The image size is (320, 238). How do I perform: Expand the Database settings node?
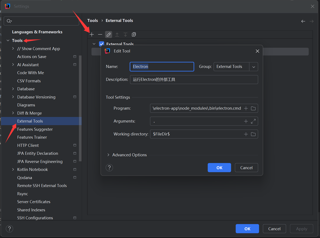click(x=13, y=89)
